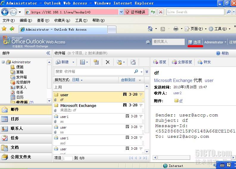Toggle the flag on user1 as message

141,116
